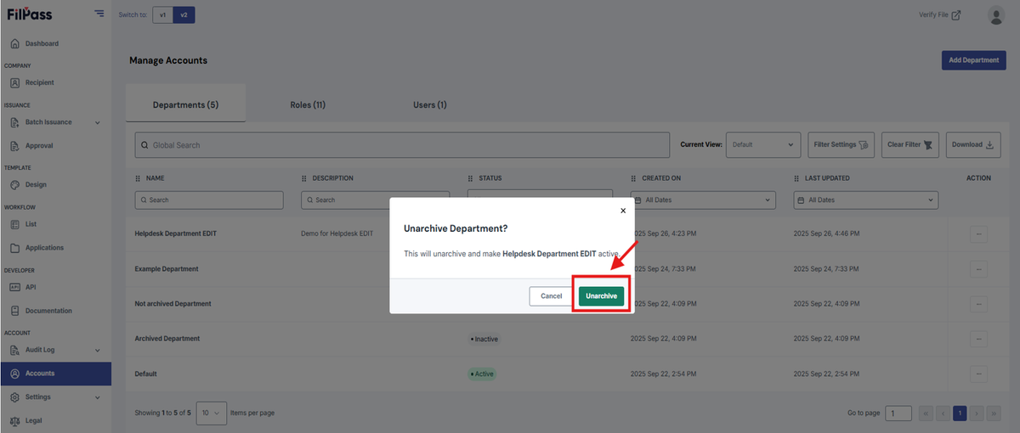Click the Add Department button
Screen dimensions: 1020x433
pos(974,60)
